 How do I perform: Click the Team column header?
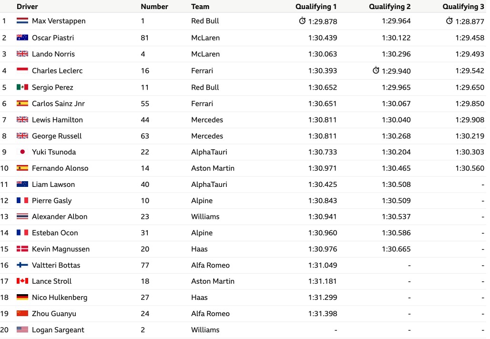[x=200, y=7]
